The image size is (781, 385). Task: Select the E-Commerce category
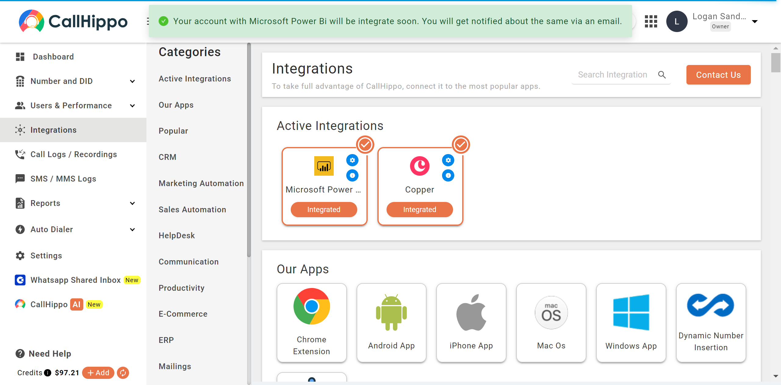183,314
